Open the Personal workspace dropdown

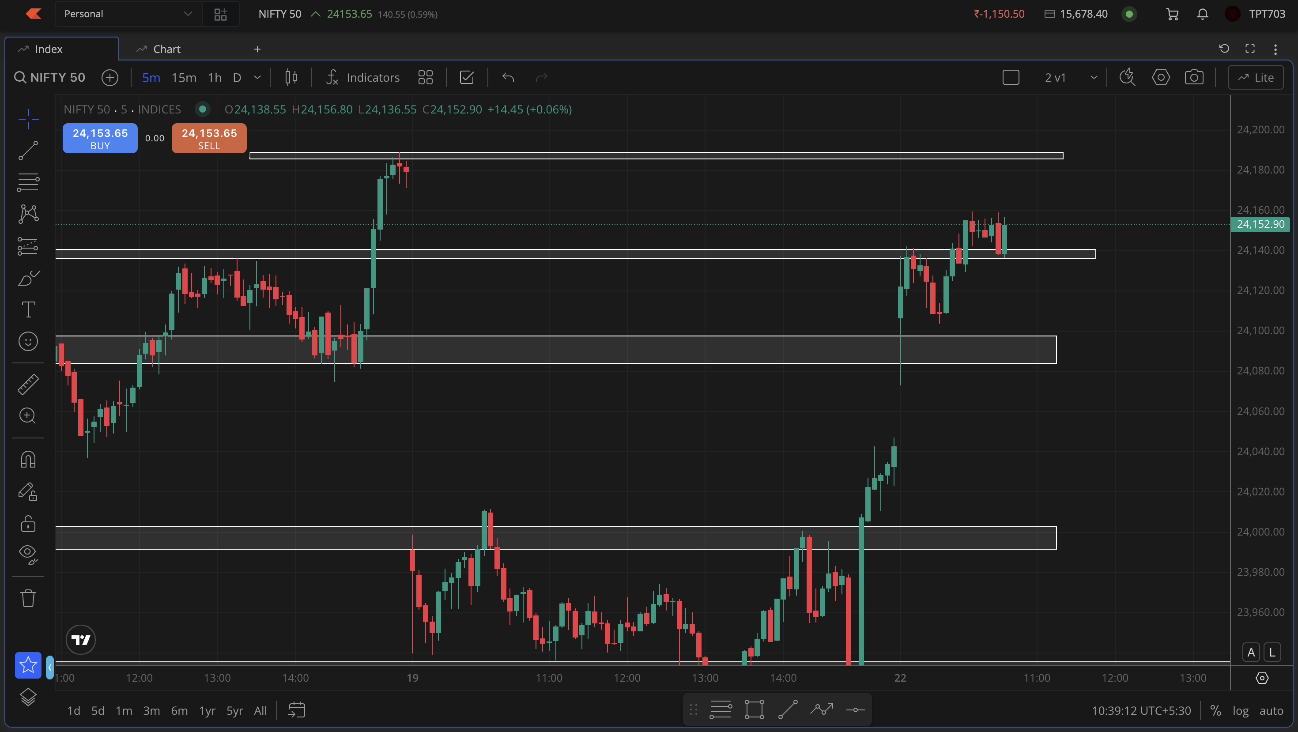click(128, 14)
